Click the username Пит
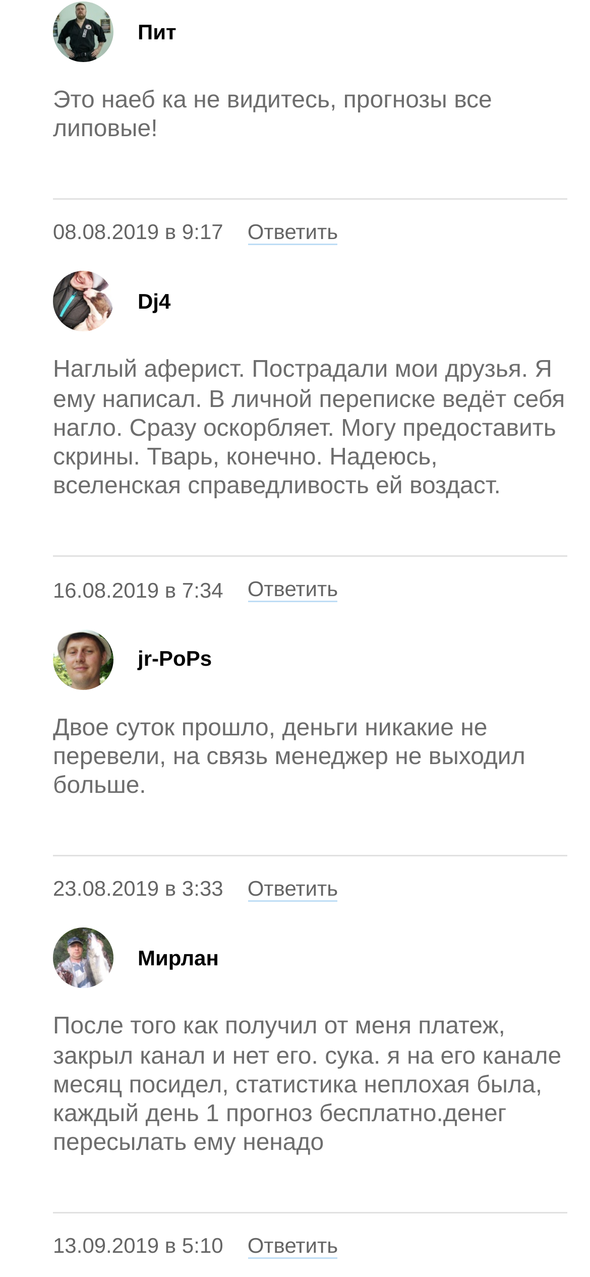 (x=157, y=32)
